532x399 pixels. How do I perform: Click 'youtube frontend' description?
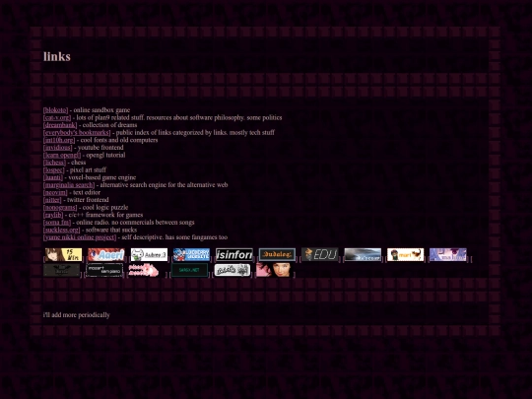(100, 147)
